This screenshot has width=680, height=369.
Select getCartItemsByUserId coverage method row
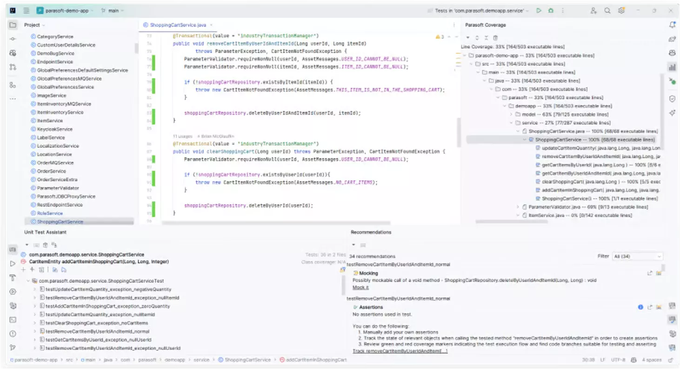coord(598,165)
